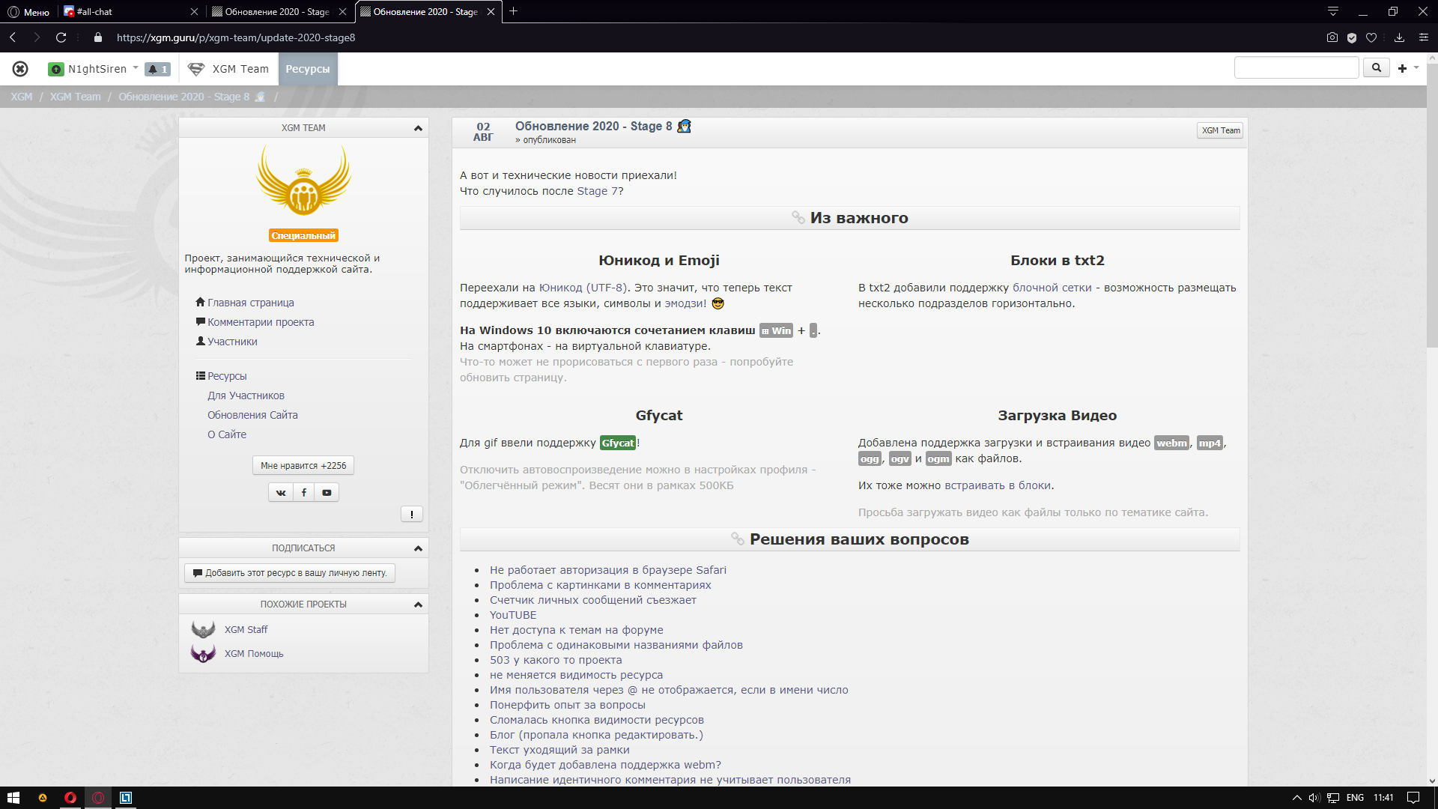
Task: Click the search magnifier button
Action: 1376,68
